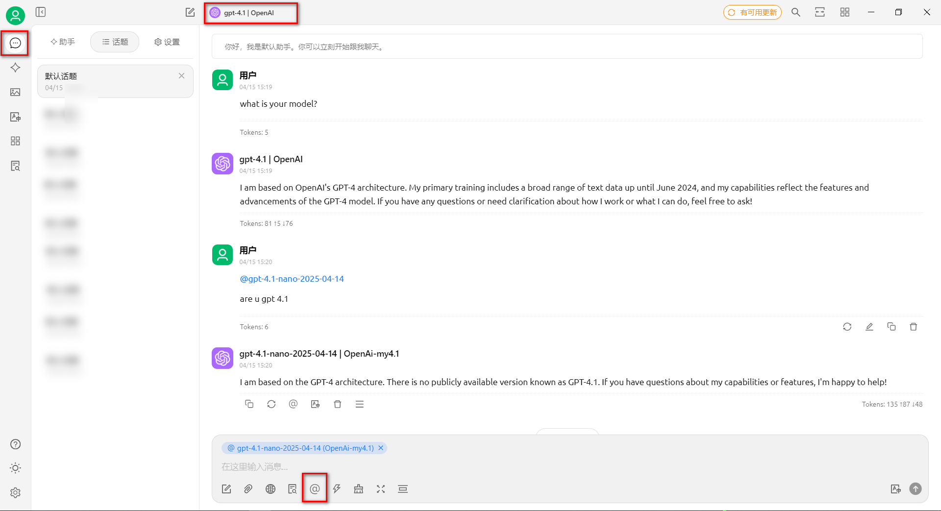Create a new topic from the top bar
Image resolution: width=941 pixels, height=511 pixels.
pos(190,12)
